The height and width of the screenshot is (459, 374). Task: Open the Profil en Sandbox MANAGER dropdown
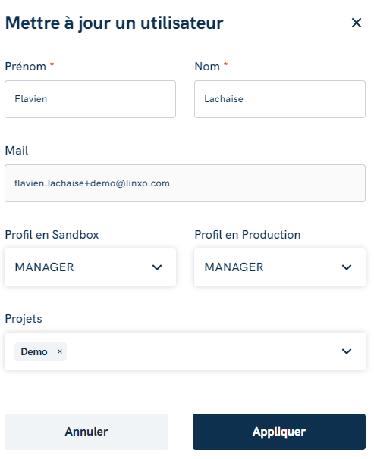coord(90,267)
